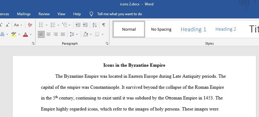
Task: Open Text Highlight Color dropdown arrow
Action: tap(19, 34)
